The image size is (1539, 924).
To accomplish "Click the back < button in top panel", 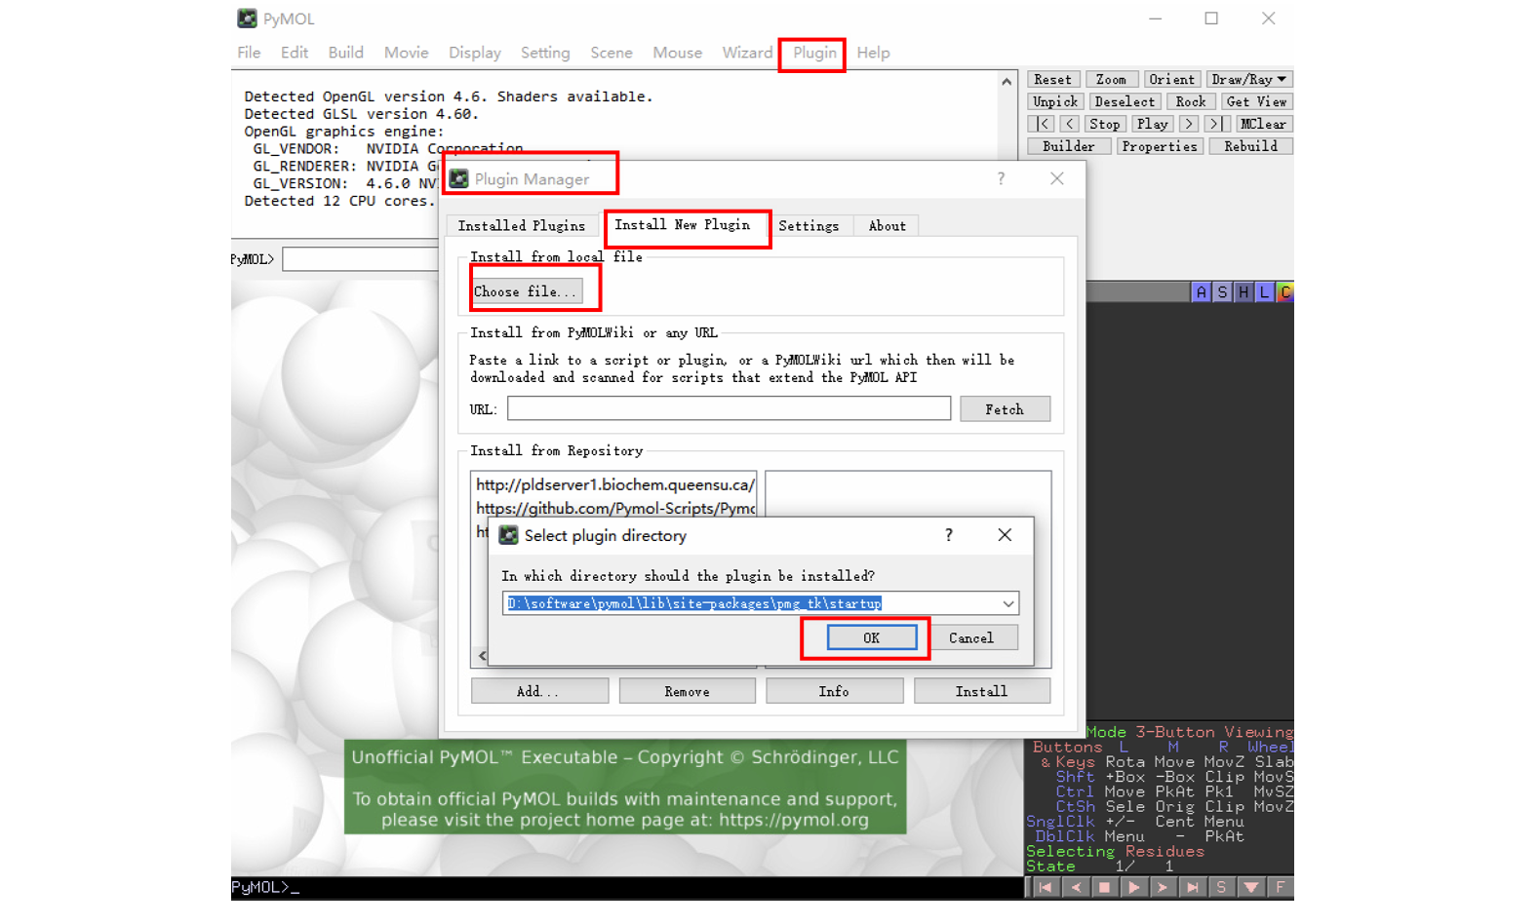I will 1070,124.
